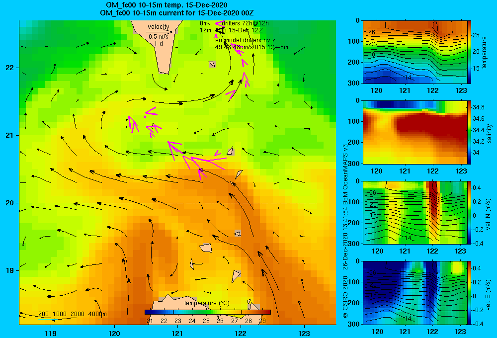Click the '14' isotherm label in the temperature panel
Viewport: 497px width, 338px height.
click(x=408, y=78)
